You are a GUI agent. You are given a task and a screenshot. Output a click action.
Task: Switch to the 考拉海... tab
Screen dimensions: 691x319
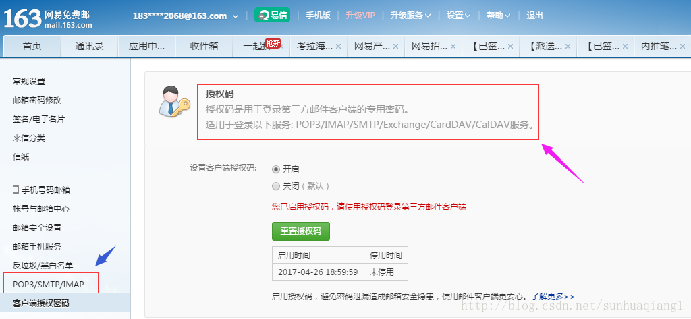pyautogui.click(x=314, y=46)
